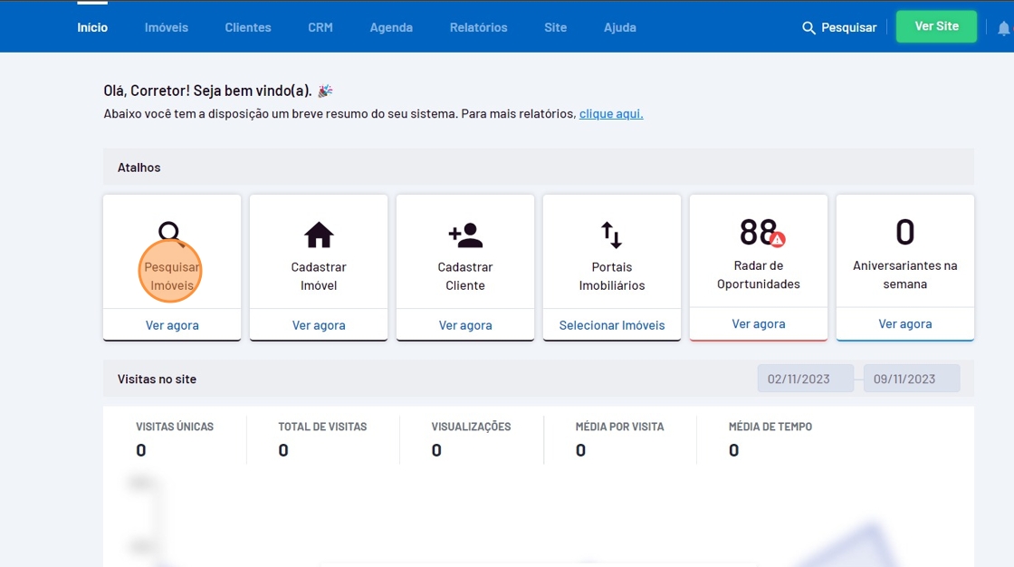The width and height of the screenshot is (1014, 567).
Task: Open the end date field 09/11/2023
Action: (x=911, y=379)
